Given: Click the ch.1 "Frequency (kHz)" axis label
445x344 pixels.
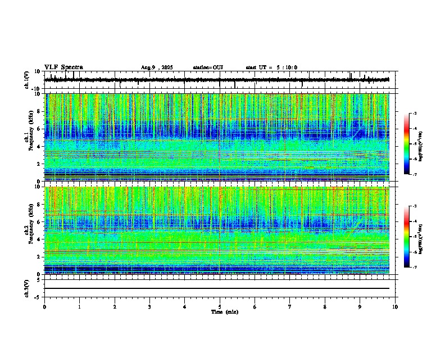Looking at the screenshot, I should 31,130.
